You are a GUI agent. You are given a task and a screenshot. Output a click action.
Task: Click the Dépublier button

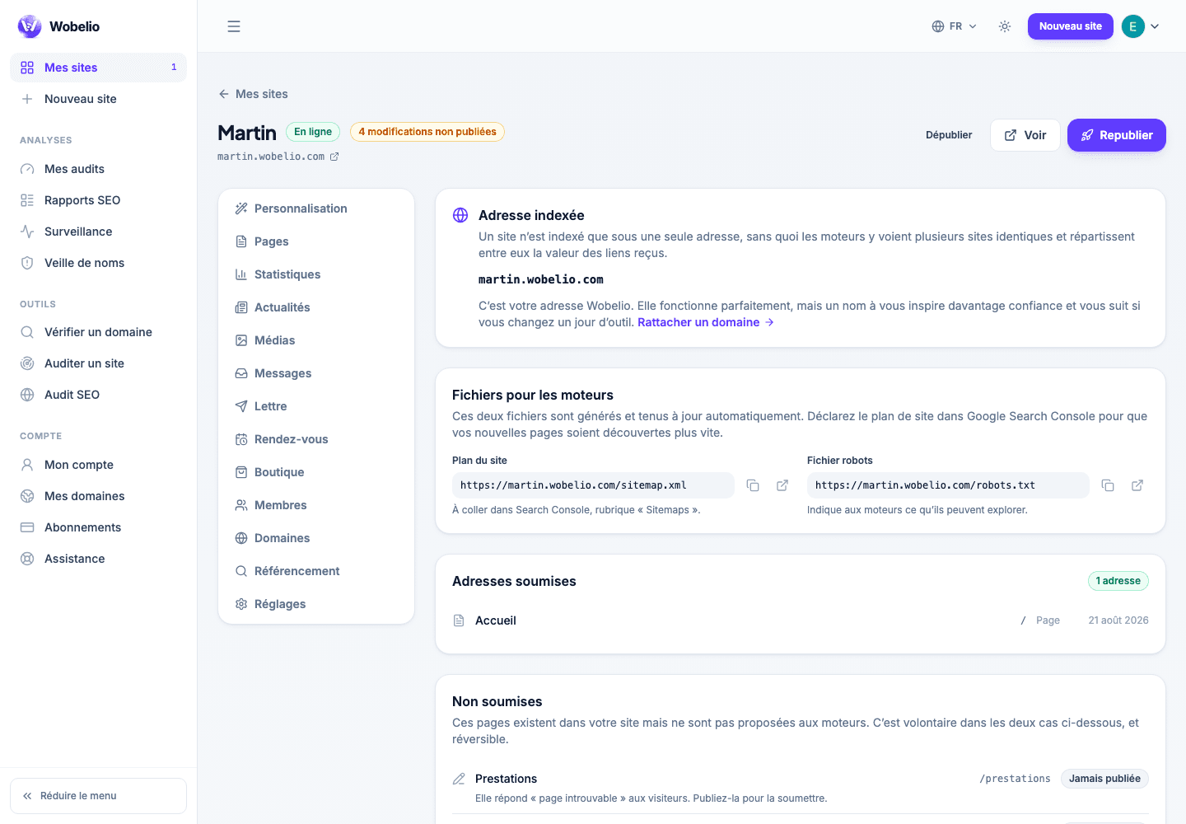coord(949,135)
